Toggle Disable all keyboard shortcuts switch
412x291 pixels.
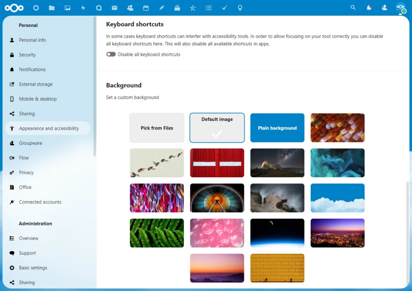[111, 54]
